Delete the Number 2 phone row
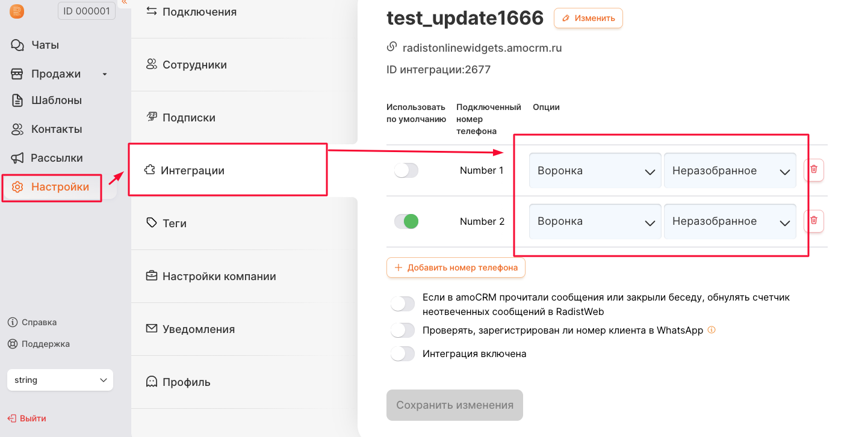The image size is (856, 437). [814, 221]
